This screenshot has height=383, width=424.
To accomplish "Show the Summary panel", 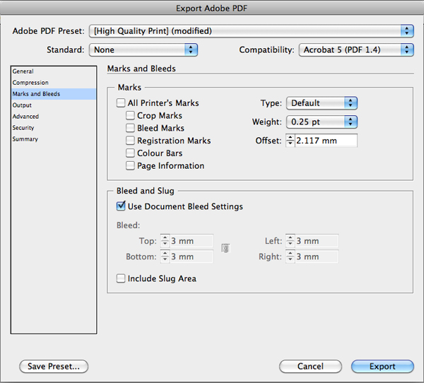I will (54, 139).
